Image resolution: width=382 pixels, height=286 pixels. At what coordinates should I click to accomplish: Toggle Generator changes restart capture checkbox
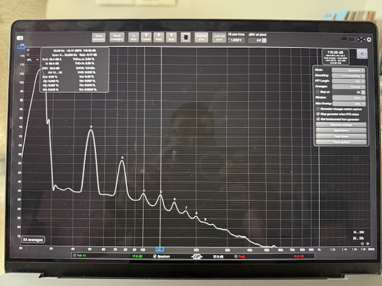[x=318, y=110]
